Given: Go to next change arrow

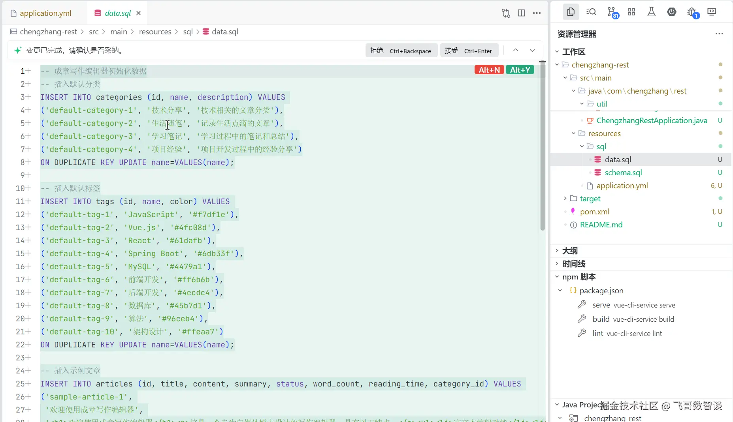Looking at the screenshot, I should point(532,50).
